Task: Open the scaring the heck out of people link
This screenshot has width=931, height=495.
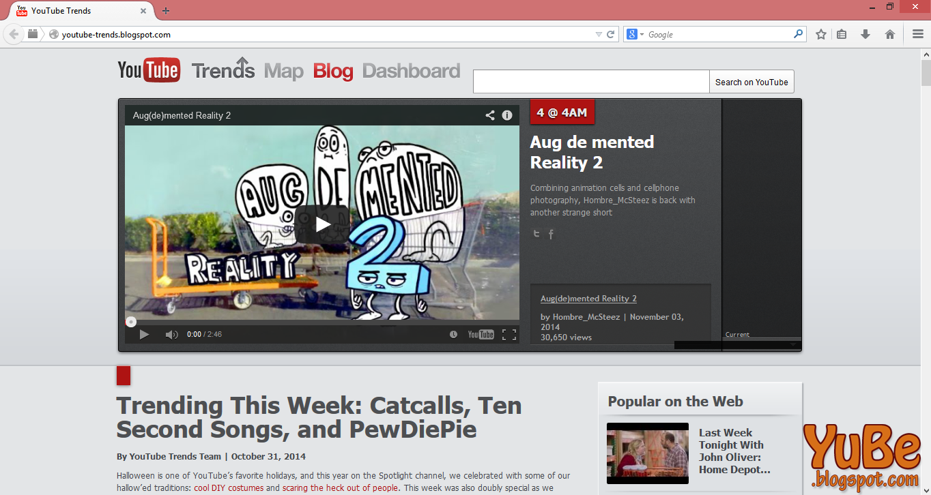Action: point(341,488)
